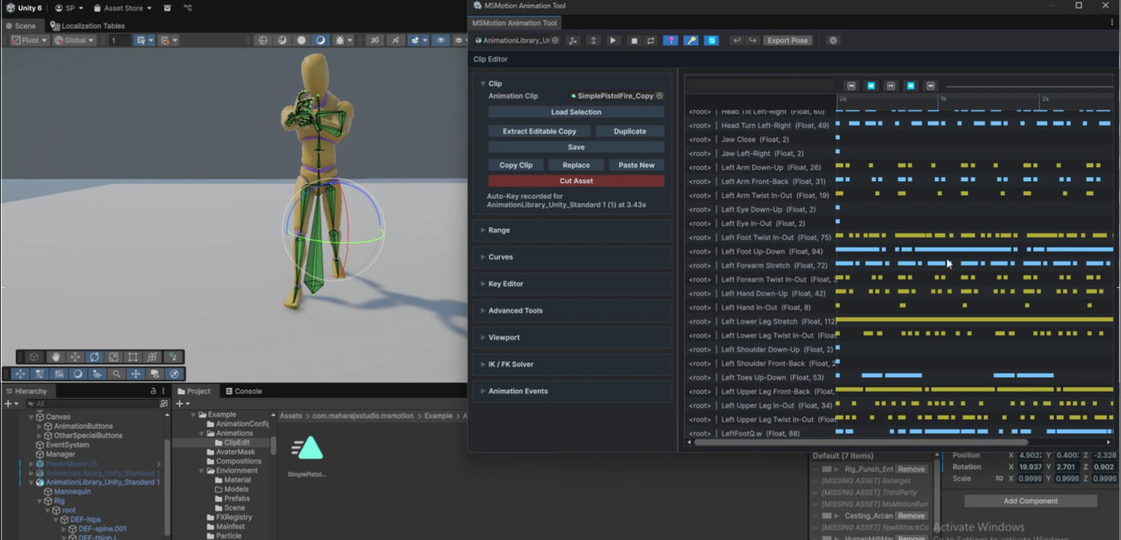Click Copy Clip button

tap(516, 165)
